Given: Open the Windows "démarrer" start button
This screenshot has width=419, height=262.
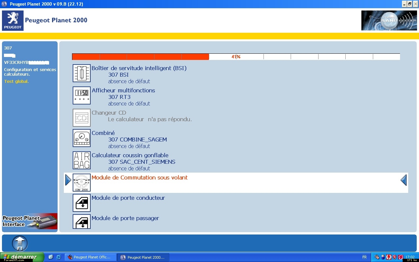Looking at the screenshot, I should click(x=22, y=257).
